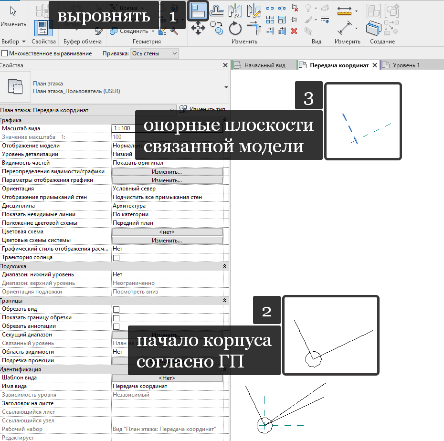Open the Привязка combo box (Ось стены)

pyautogui.click(x=155, y=53)
